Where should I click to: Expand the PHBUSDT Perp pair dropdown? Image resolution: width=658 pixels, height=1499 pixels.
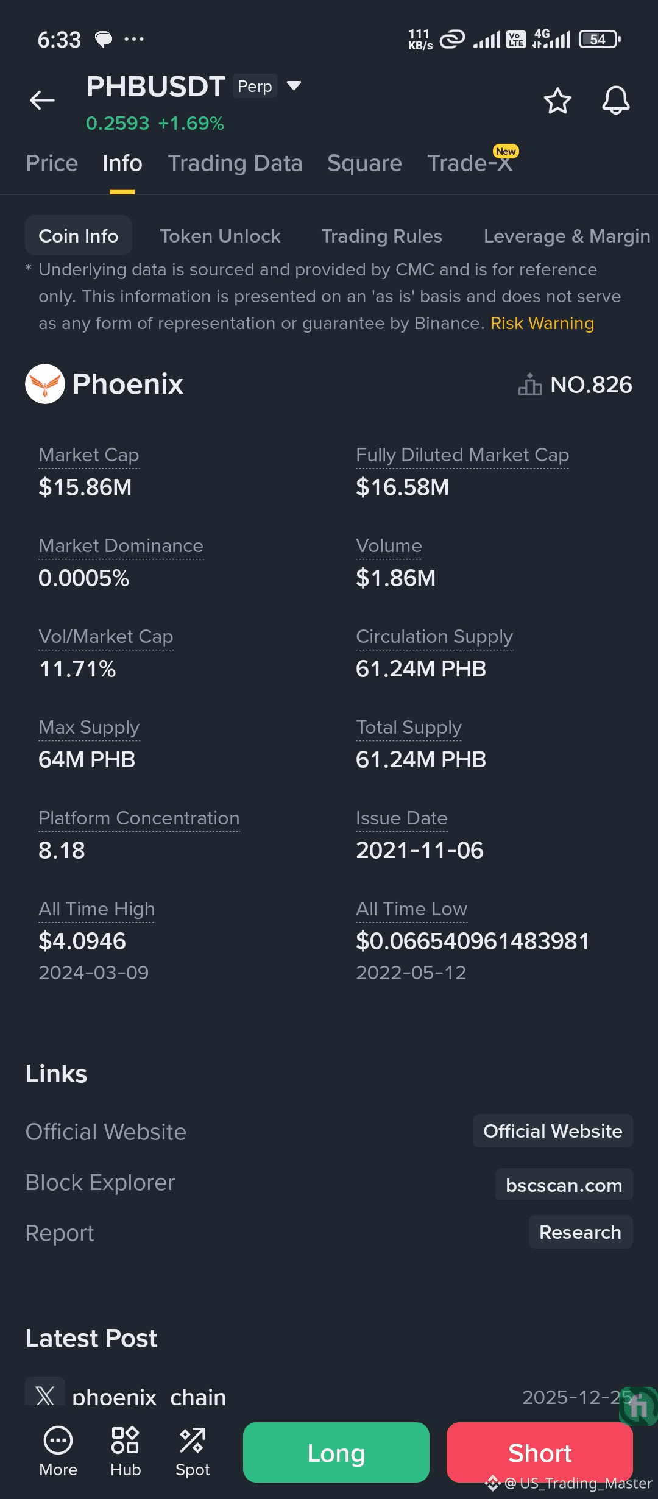pyautogui.click(x=294, y=86)
